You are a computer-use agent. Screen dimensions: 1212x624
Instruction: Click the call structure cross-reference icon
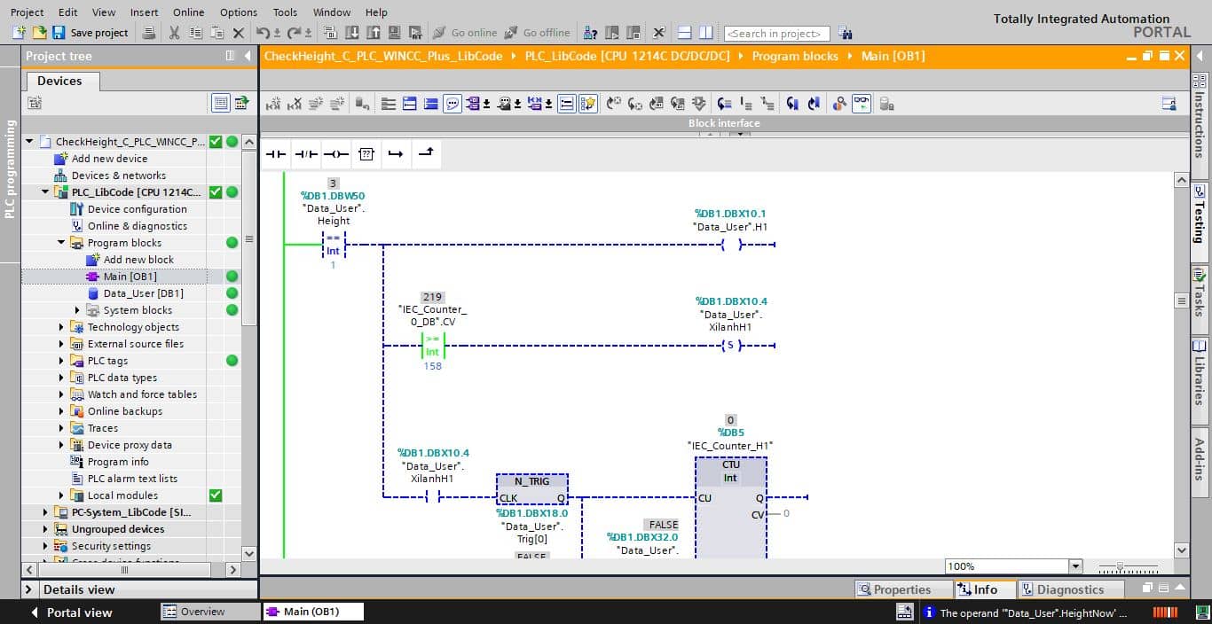click(x=839, y=104)
